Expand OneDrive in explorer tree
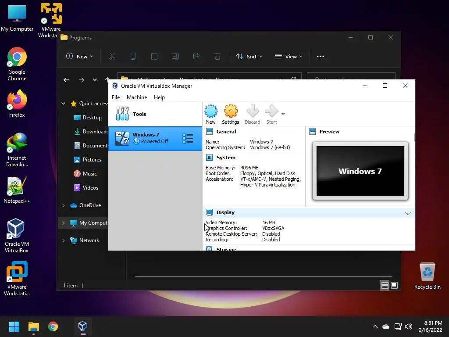Image resolution: width=449 pixels, height=337 pixels. click(x=63, y=205)
